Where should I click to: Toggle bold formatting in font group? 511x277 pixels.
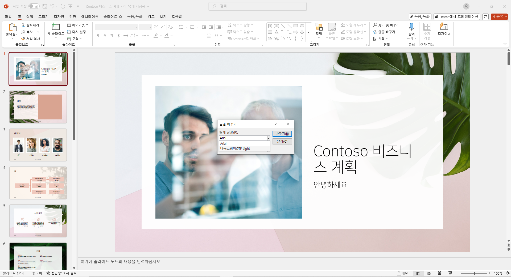tap(98, 36)
